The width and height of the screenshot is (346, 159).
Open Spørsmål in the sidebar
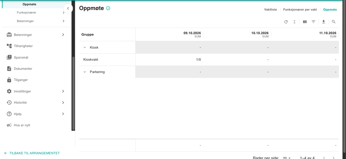point(21,57)
